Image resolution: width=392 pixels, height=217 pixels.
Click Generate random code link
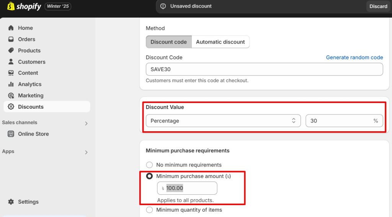point(354,57)
